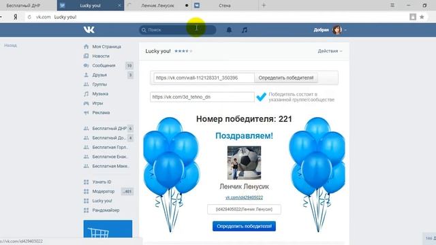Click the Реклама megaphone icon
The height and width of the screenshot is (245, 436).
click(87, 113)
